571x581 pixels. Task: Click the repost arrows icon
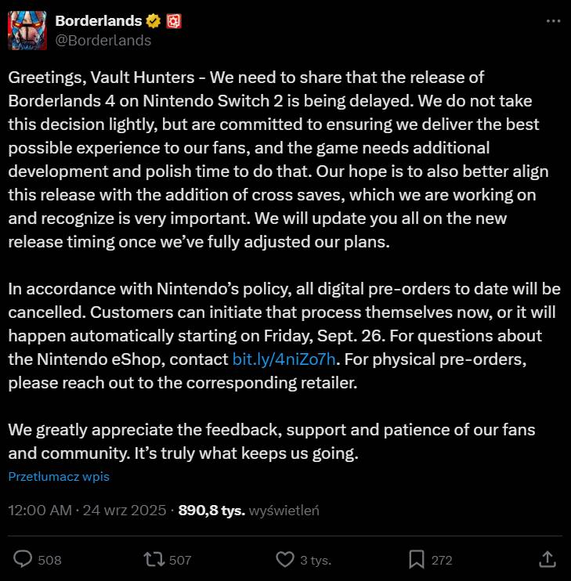[x=154, y=559]
